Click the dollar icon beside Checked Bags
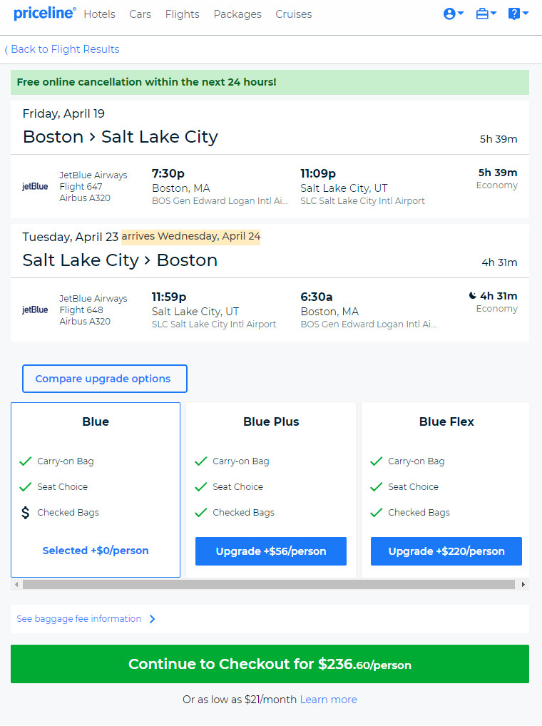Screen dimensions: 542x726 (26, 513)
